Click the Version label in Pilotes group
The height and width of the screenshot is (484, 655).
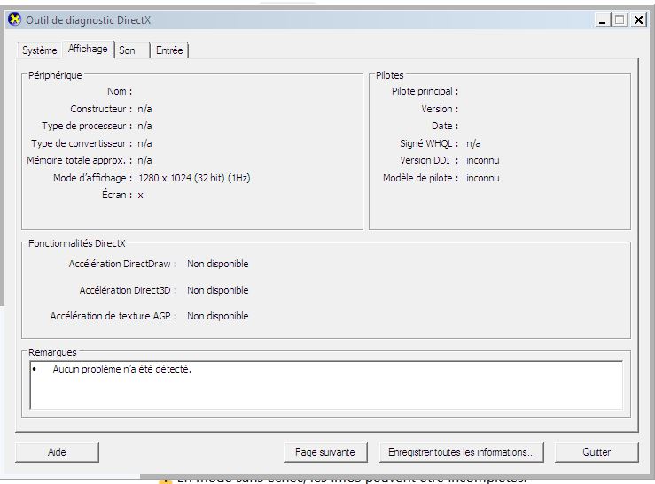point(440,109)
